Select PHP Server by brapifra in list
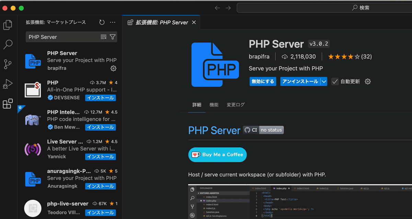This screenshot has width=412, height=219. [x=70, y=61]
